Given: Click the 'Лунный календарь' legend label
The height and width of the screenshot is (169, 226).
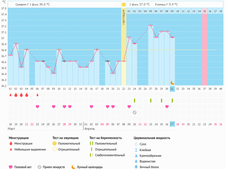Looking at the screenshot, I should tap(90, 167).
